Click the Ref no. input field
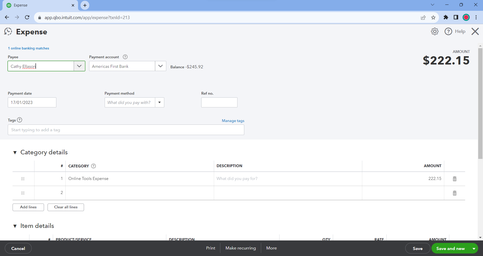This screenshot has height=256, width=483. point(219,102)
